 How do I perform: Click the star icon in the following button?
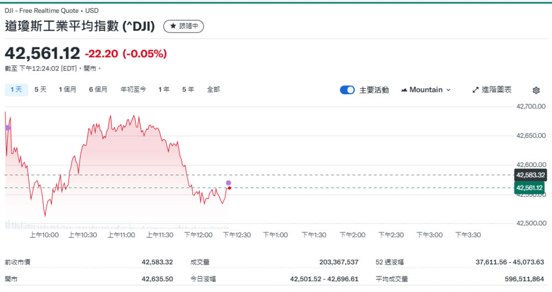coord(173,26)
